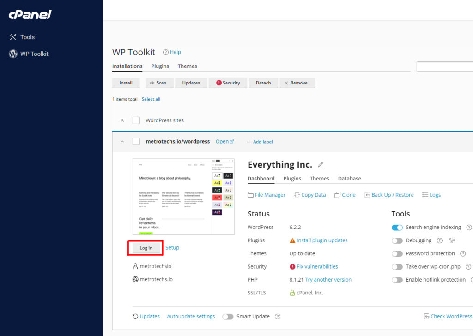Click the Copy Data icon link
The width and height of the screenshot is (473, 336).
click(x=310, y=195)
